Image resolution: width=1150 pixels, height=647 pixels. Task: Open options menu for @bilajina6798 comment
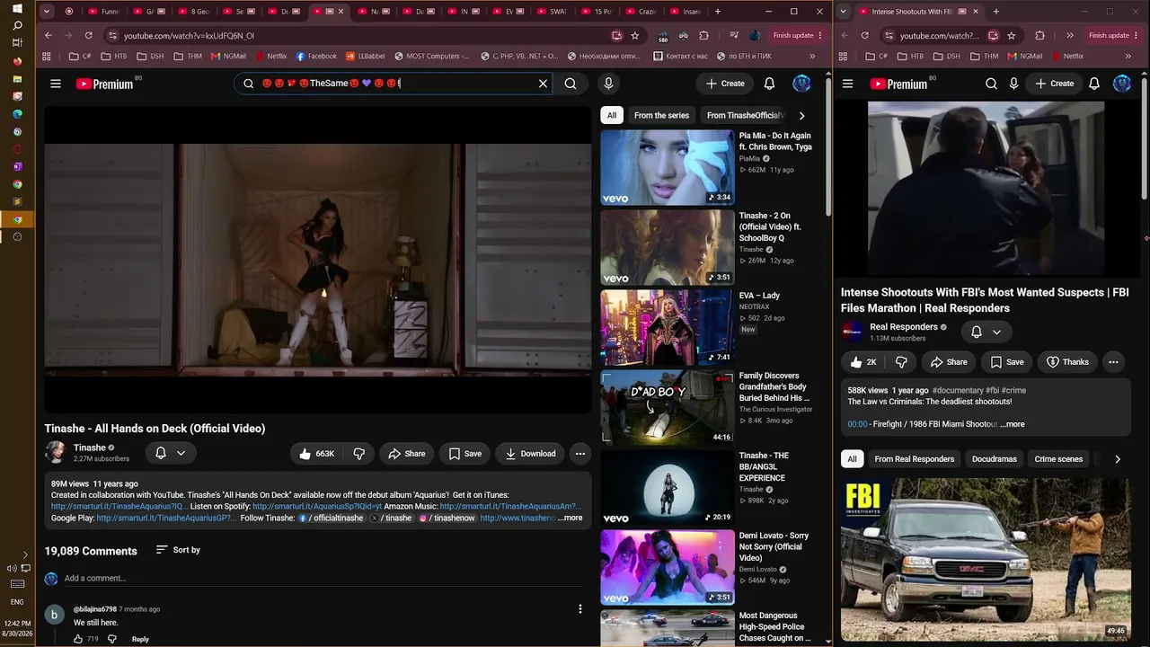coord(580,609)
